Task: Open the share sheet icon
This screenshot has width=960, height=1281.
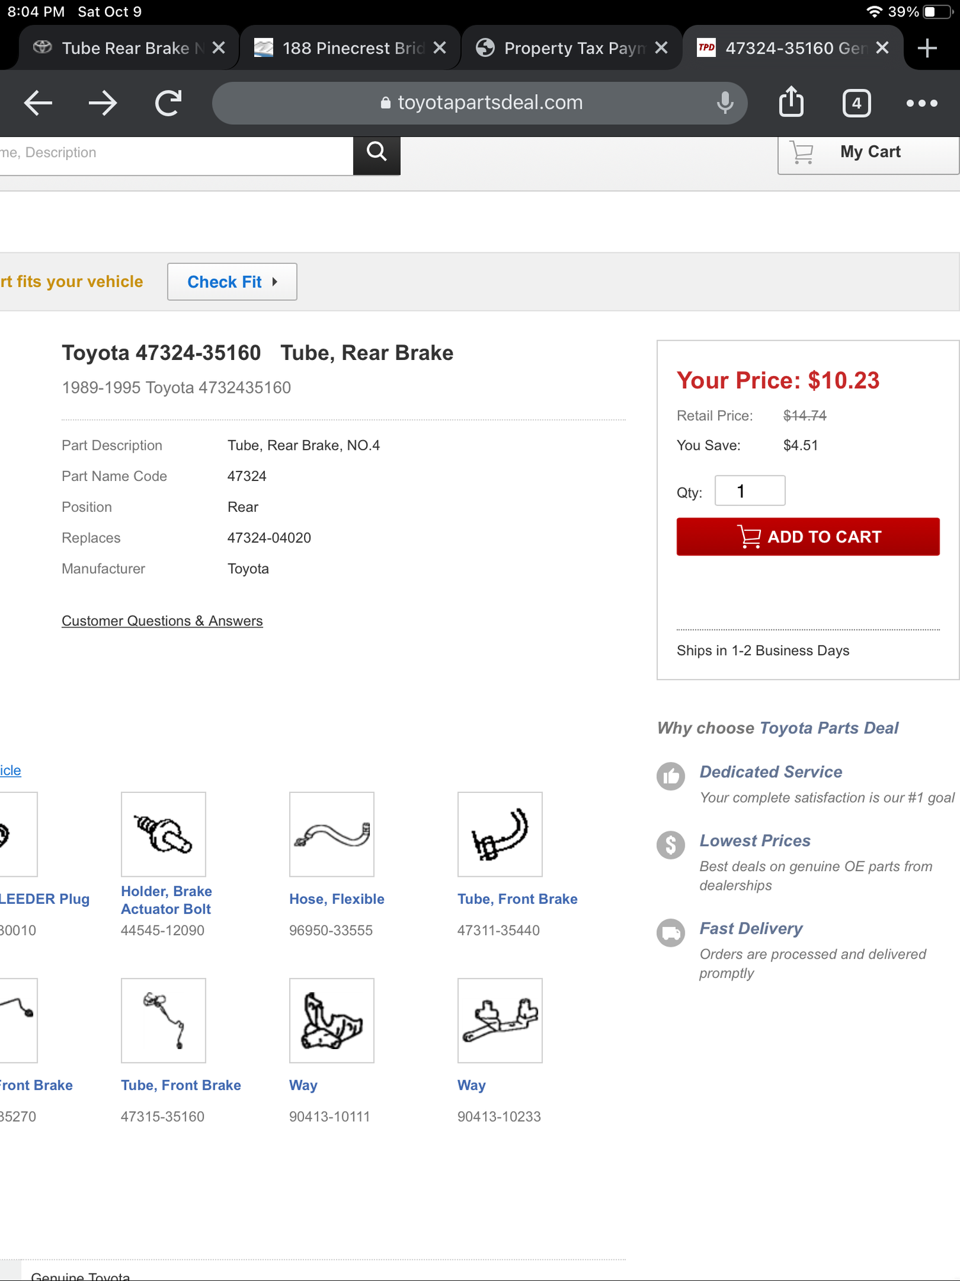Action: (791, 102)
